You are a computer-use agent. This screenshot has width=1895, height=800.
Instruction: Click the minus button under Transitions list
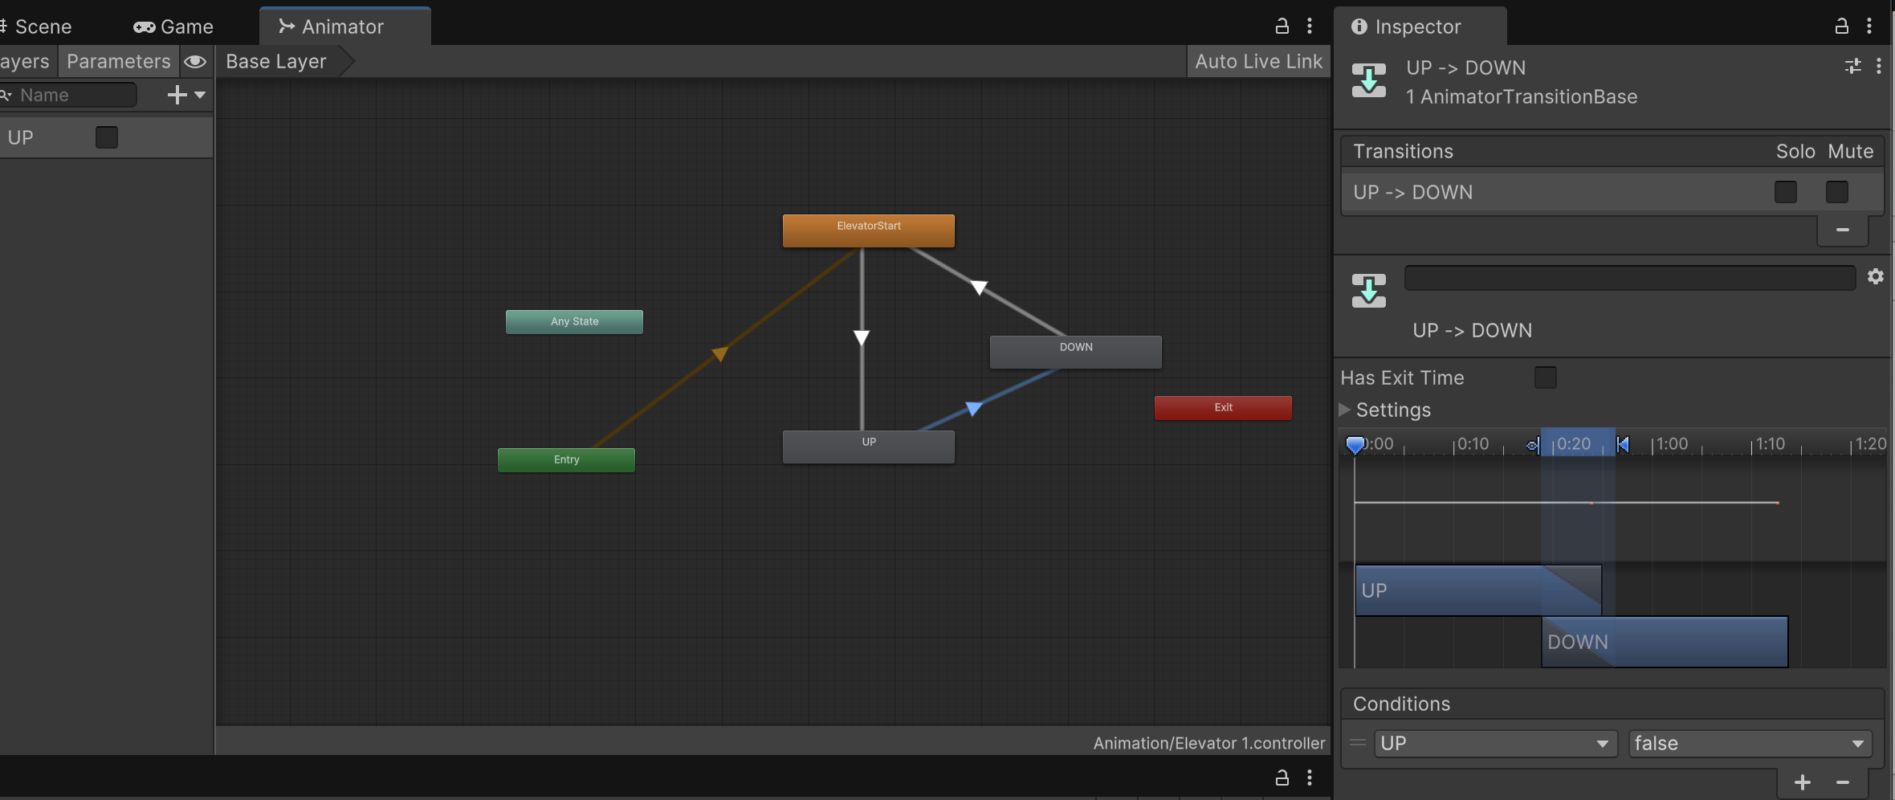[x=1842, y=230]
